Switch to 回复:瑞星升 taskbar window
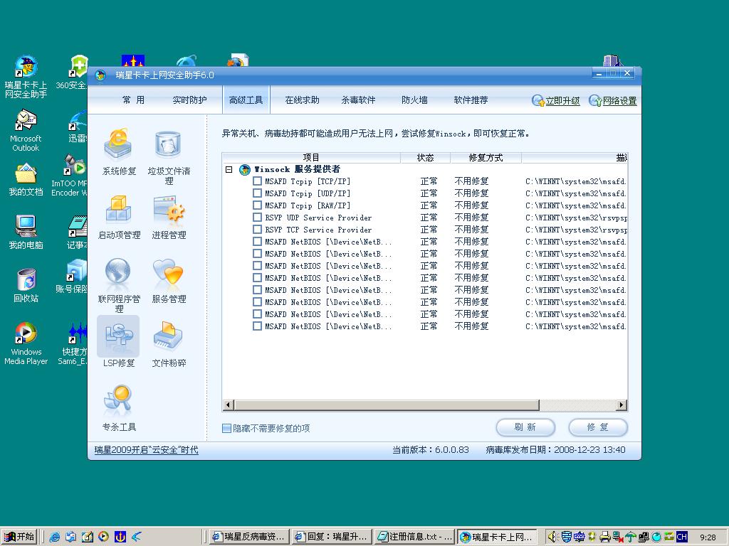This screenshot has height=546, width=729. 332,537
